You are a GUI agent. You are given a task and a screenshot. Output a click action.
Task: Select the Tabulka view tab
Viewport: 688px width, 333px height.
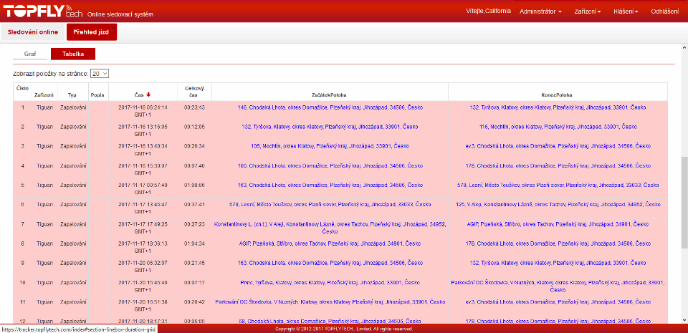click(72, 54)
